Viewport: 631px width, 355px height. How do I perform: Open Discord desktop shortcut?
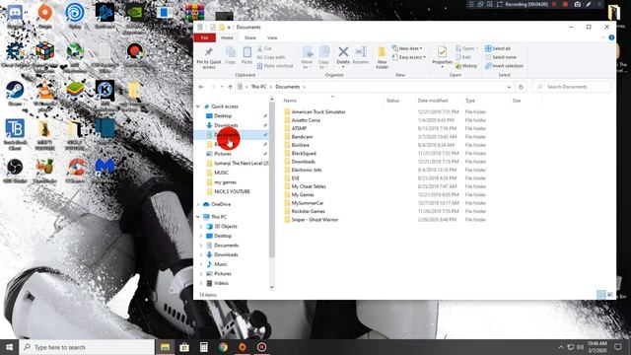coord(15,16)
